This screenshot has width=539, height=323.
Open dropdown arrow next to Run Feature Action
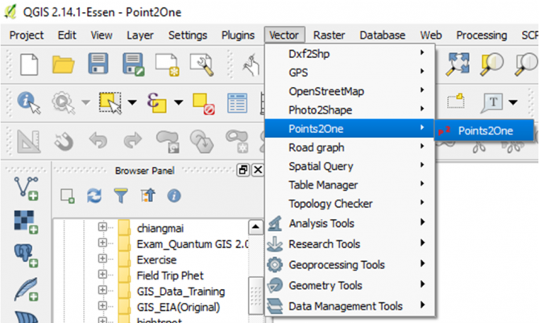click(85, 102)
